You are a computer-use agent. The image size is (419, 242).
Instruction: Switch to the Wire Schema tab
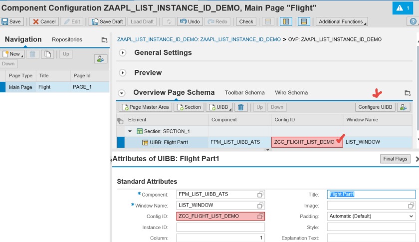coord(291,93)
